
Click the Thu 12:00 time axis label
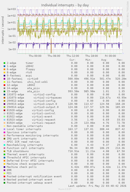point(73,56)
